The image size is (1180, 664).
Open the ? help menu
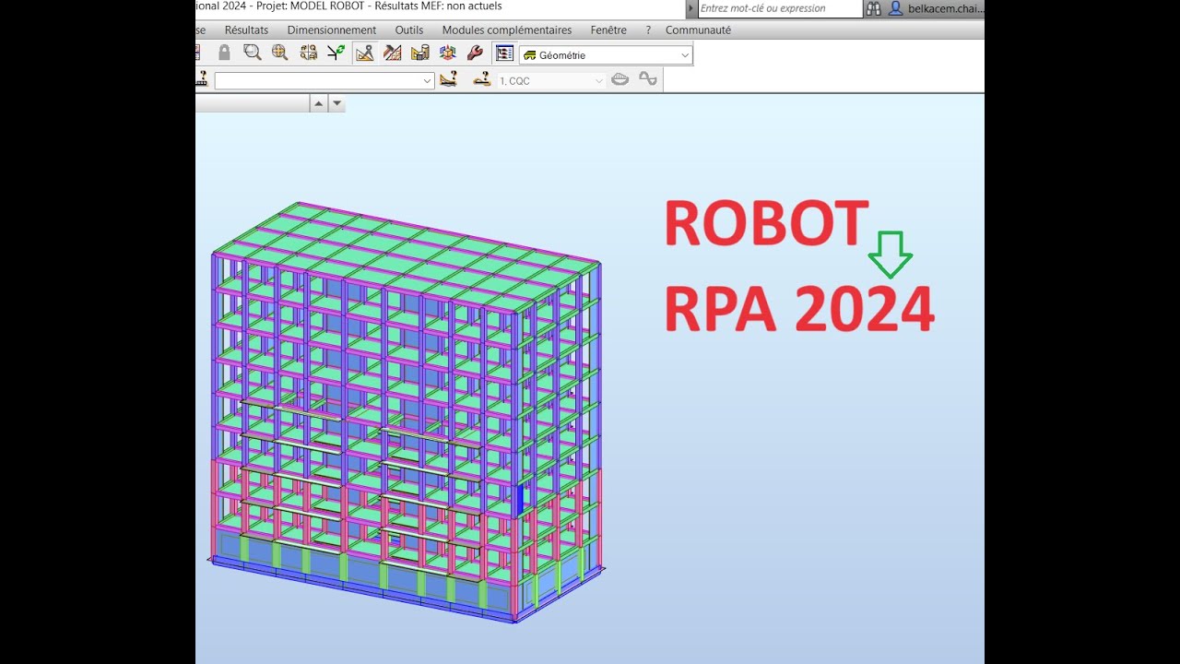pyautogui.click(x=648, y=30)
